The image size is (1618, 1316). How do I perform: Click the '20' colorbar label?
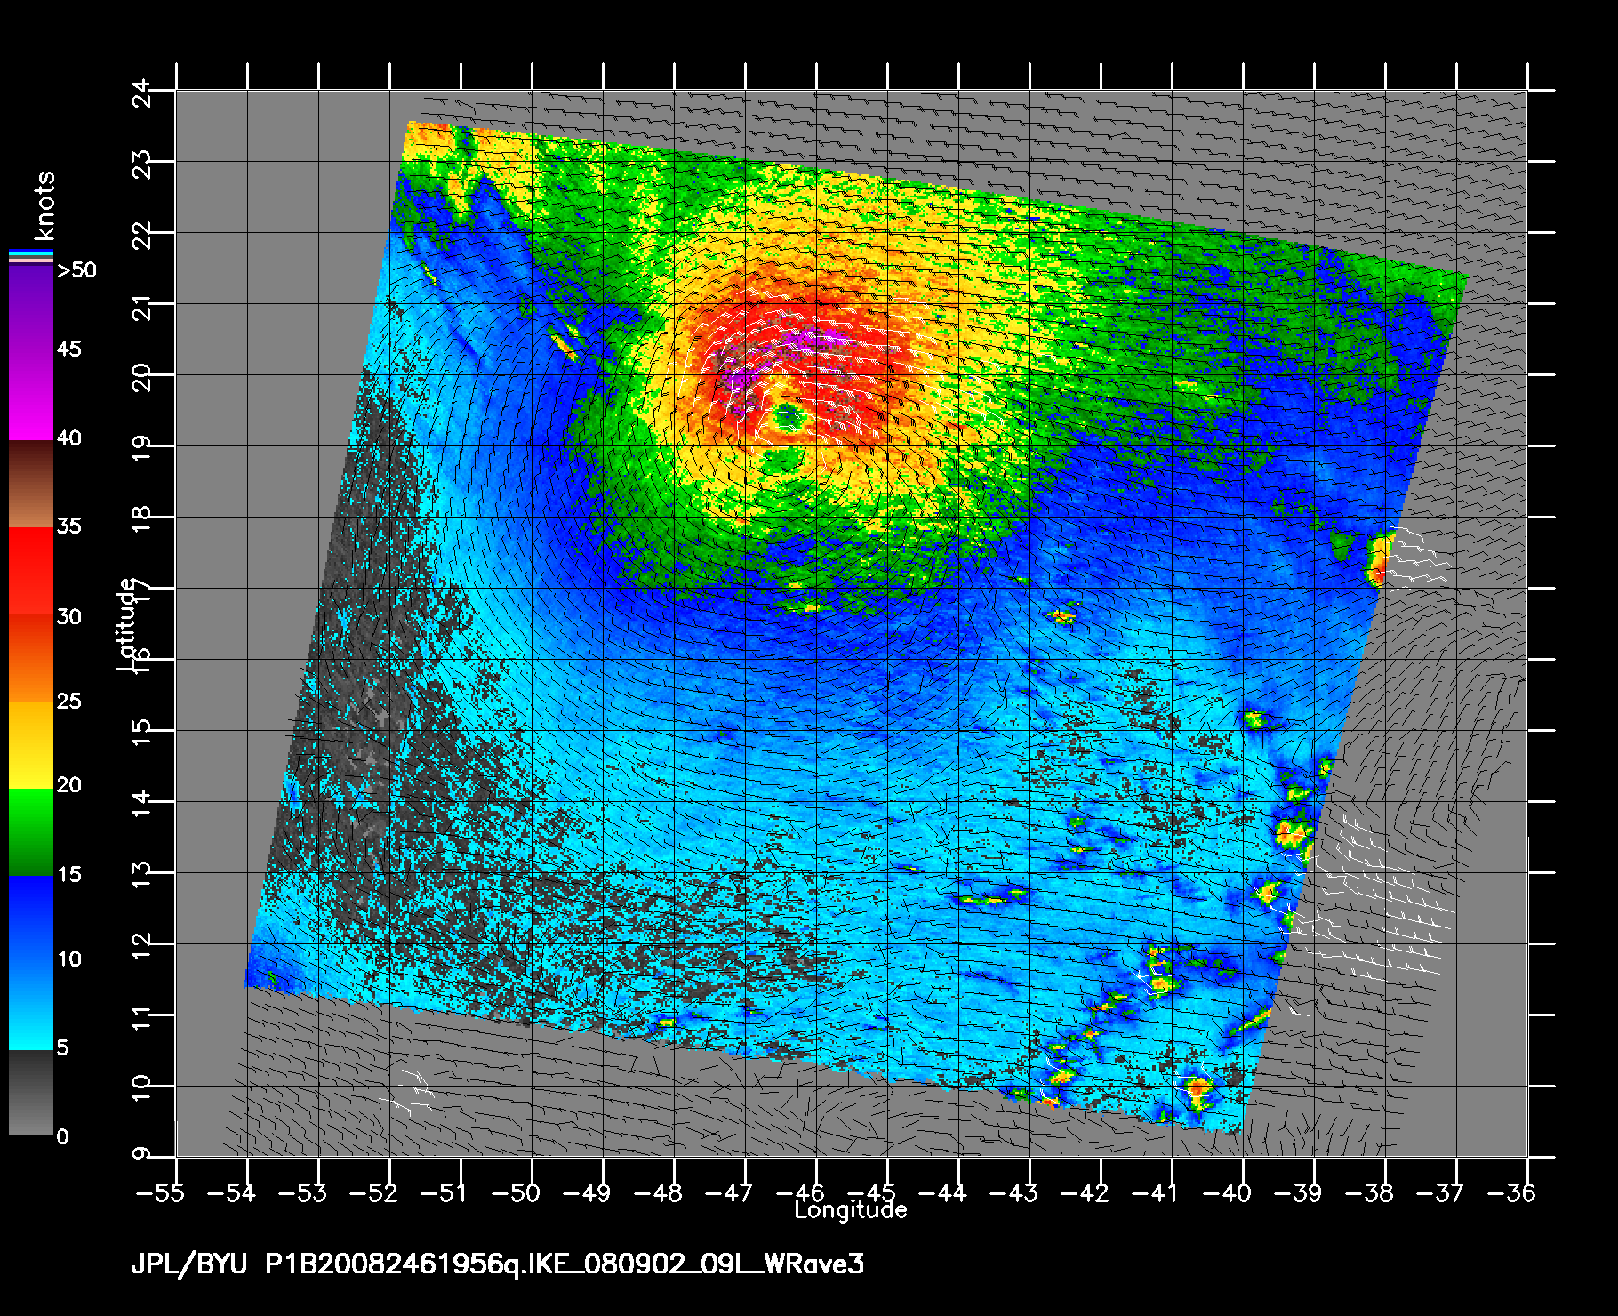coord(68,784)
